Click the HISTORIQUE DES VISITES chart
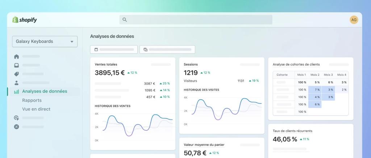The image size is (371, 158). tap(223, 110)
